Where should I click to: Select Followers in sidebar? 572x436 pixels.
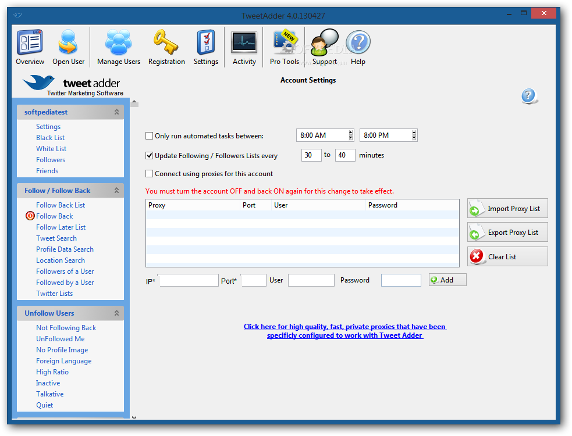pyautogui.click(x=51, y=160)
